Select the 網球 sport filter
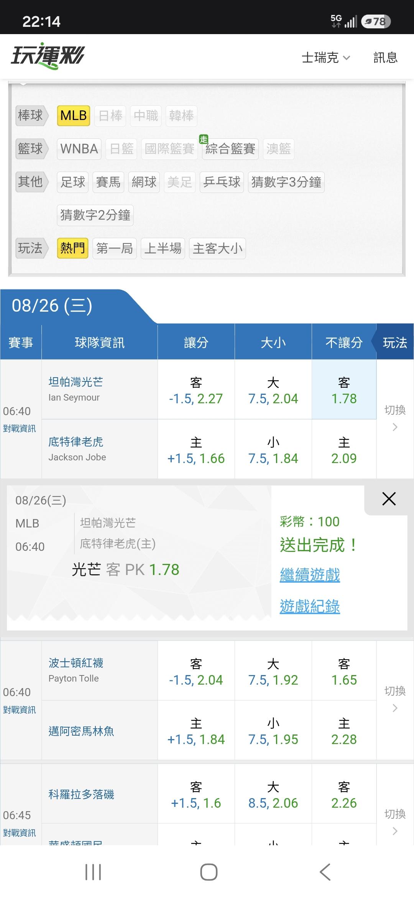414x897 pixels. pos(144,182)
